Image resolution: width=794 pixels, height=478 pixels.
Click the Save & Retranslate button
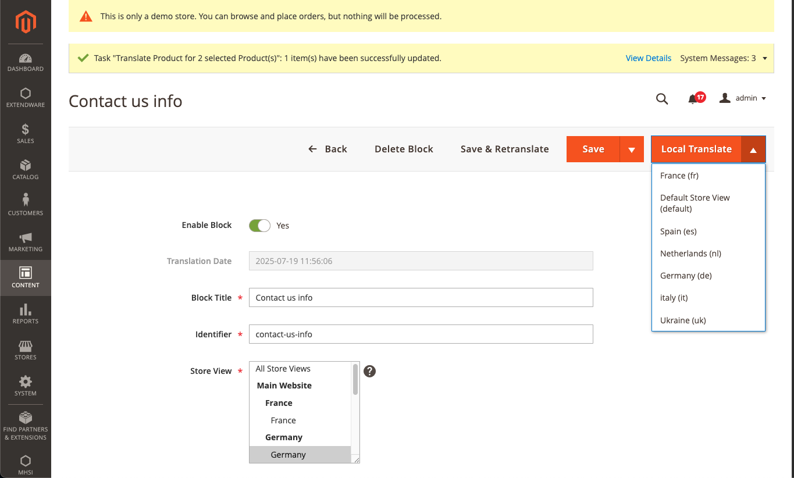click(x=504, y=149)
